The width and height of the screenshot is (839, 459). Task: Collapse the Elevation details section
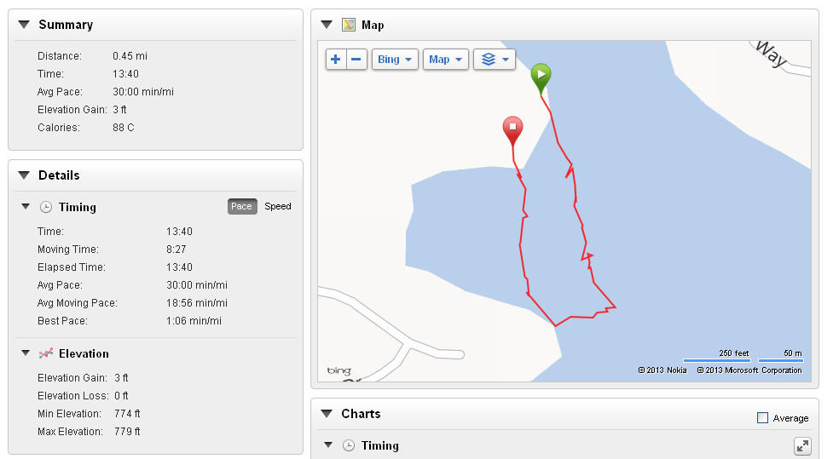coord(26,353)
